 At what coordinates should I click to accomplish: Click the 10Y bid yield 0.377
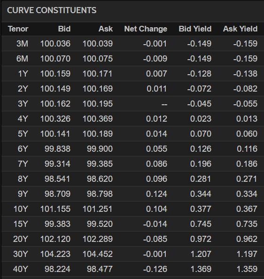coord(201,209)
